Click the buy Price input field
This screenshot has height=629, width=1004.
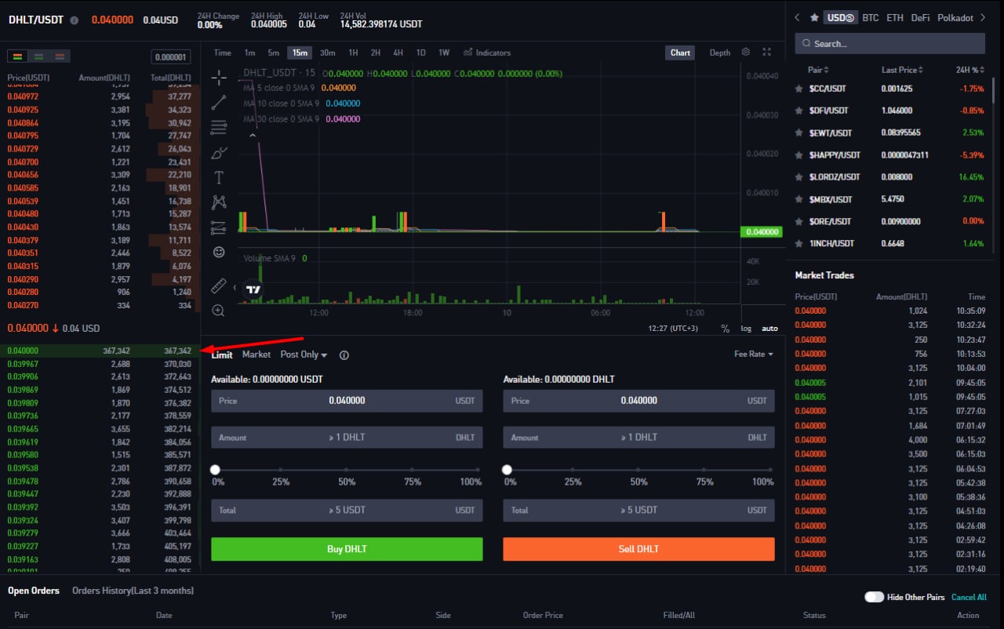click(347, 401)
